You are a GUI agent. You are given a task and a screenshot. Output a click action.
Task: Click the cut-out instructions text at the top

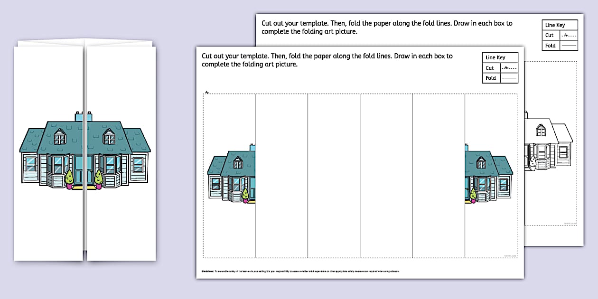(327, 60)
